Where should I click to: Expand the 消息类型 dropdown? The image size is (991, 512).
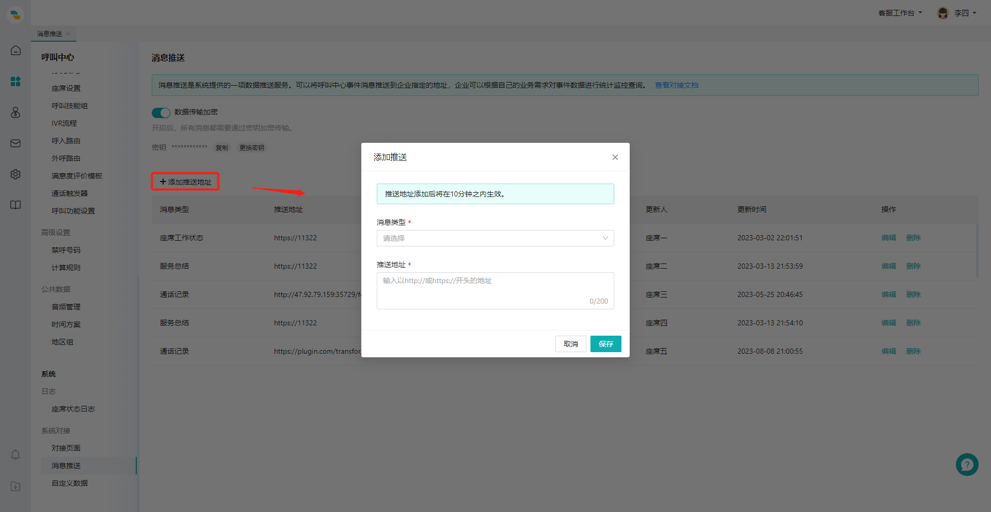click(x=495, y=238)
